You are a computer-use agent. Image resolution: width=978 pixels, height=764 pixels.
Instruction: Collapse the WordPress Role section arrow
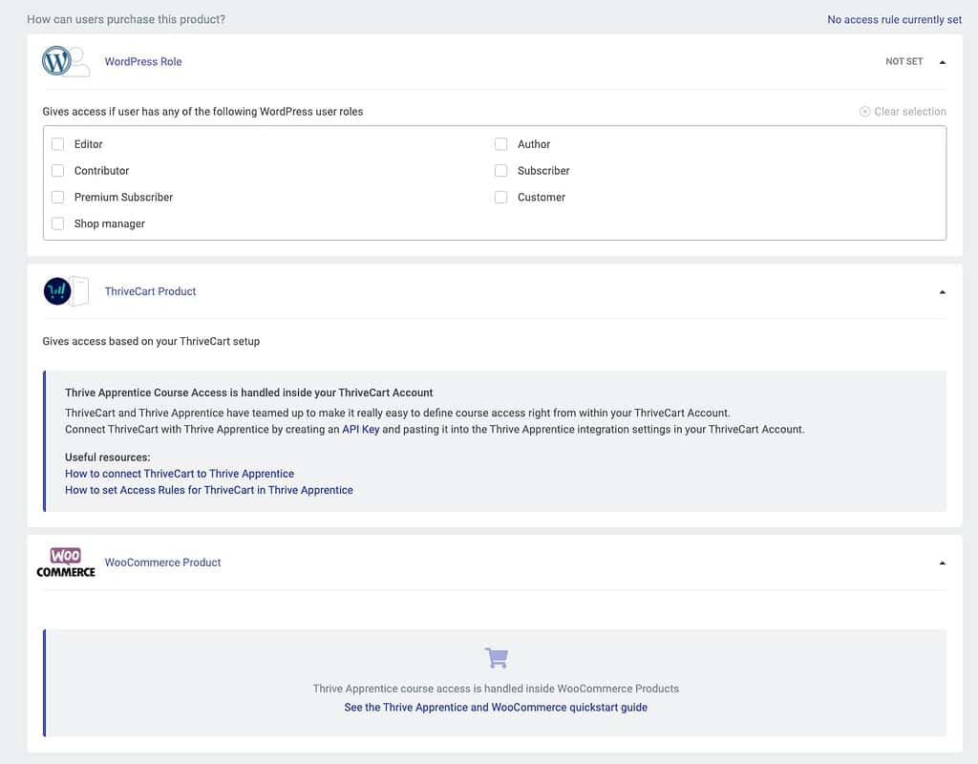pyautogui.click(x=943, y=62)
